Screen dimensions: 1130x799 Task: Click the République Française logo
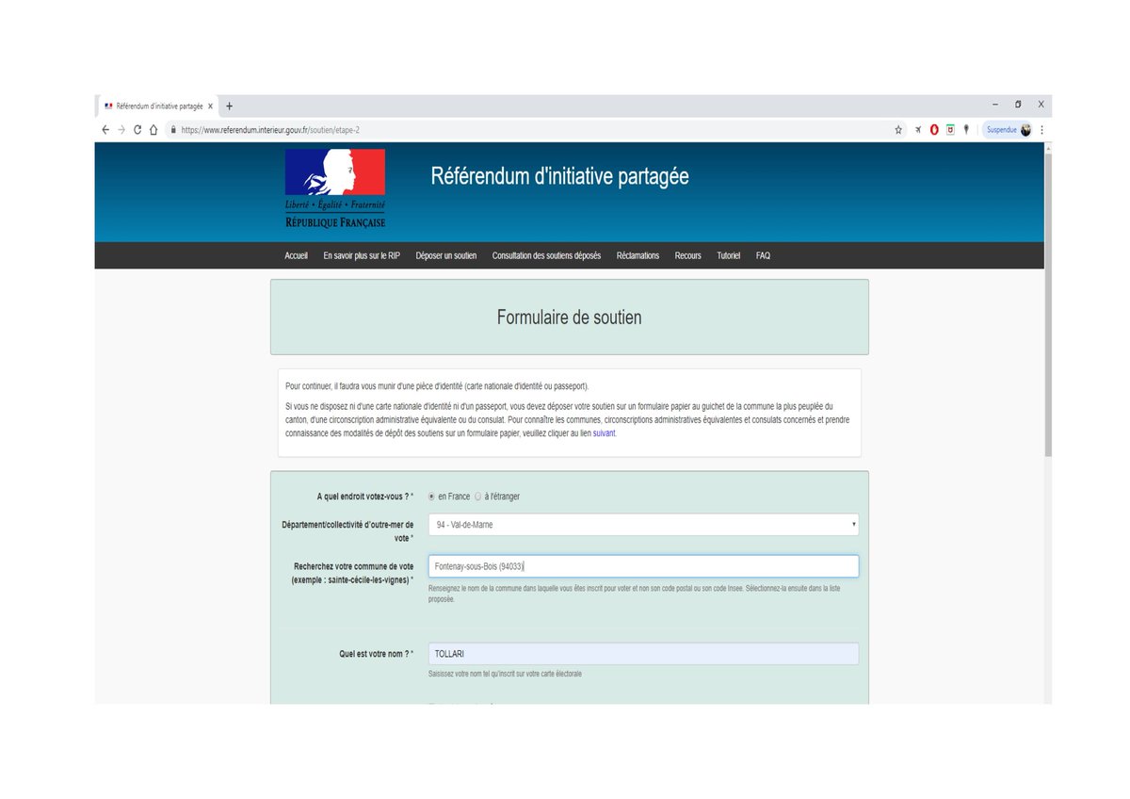[x=335, y=188]
